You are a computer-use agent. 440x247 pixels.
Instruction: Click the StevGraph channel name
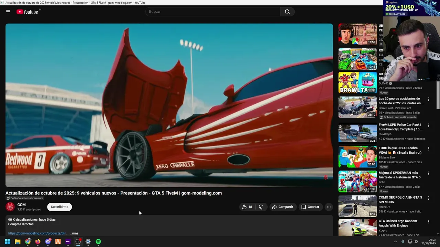point(385,134)
